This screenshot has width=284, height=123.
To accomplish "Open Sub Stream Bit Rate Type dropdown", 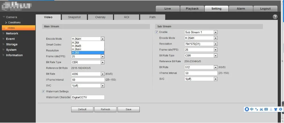I will click(x=215, y=56).
